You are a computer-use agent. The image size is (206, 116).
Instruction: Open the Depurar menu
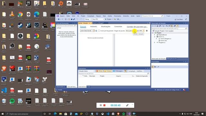98,16
